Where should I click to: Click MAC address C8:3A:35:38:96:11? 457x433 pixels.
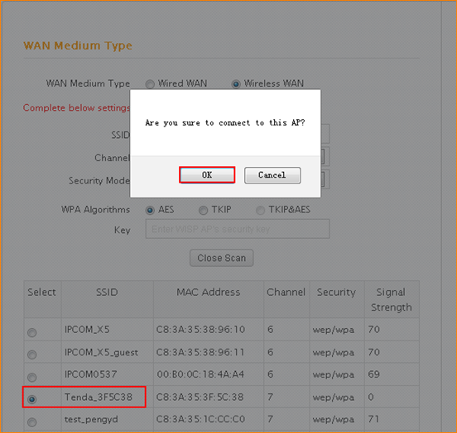click(200, 352)
